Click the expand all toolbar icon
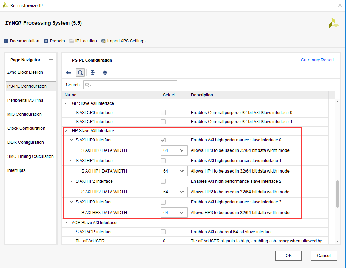 (105, 73)
